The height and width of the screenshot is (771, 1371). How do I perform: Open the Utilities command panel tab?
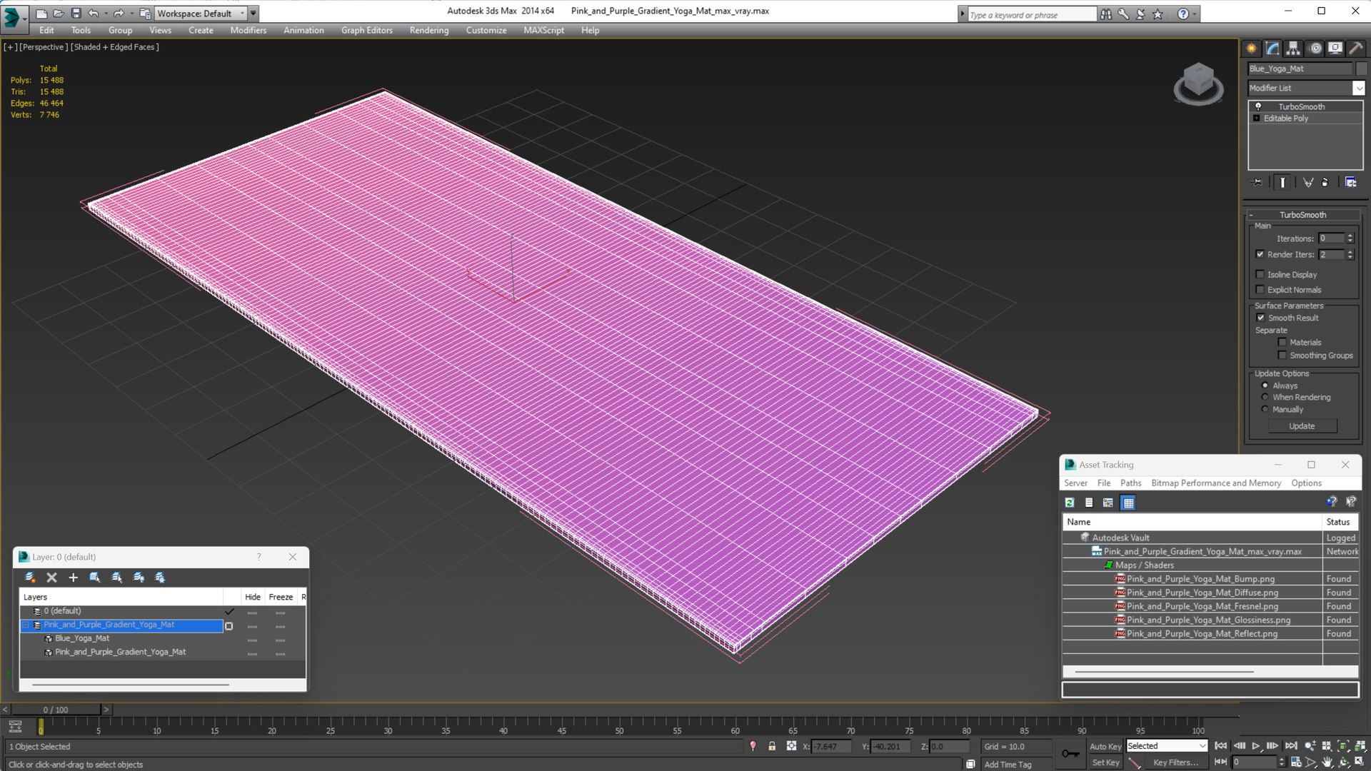[x=1355, y=49]
